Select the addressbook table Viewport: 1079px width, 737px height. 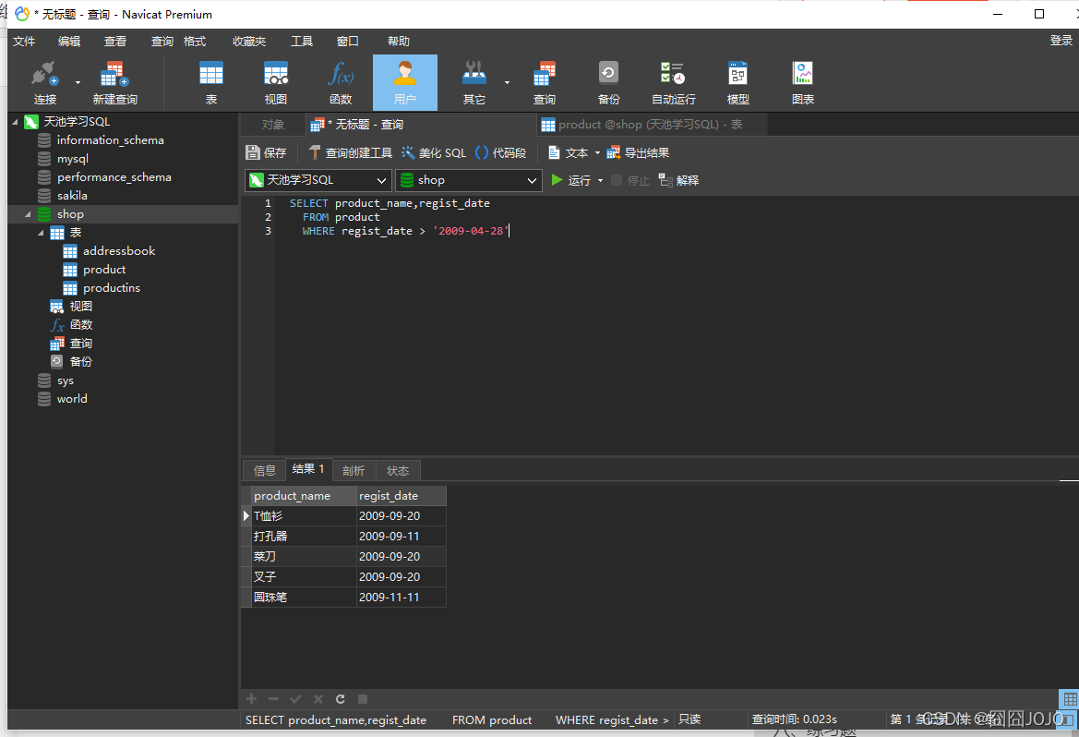(119, 250)
